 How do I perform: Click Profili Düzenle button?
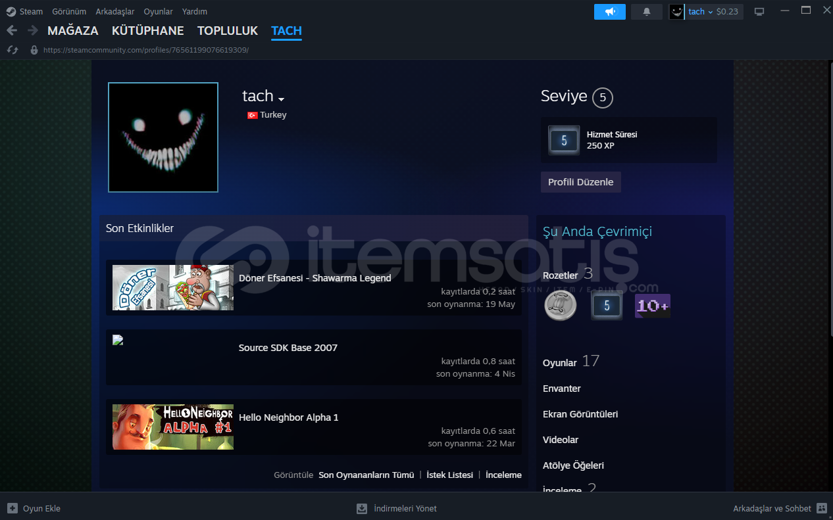pyautogui.click(x=581, y=182)
